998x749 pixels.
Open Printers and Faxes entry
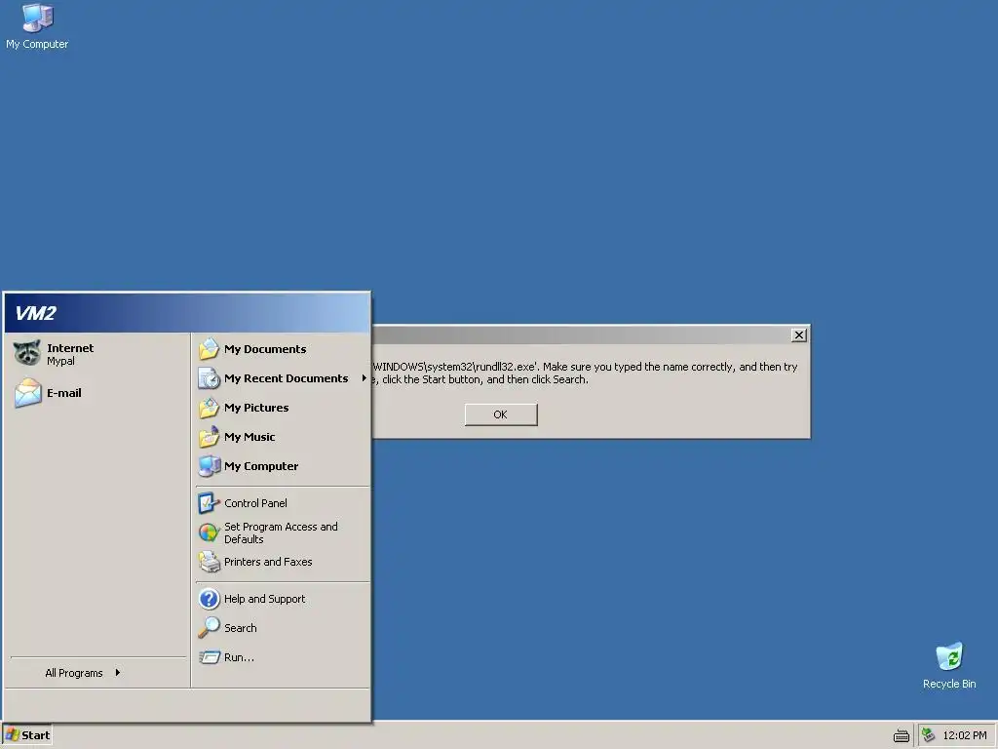coord(283,562)
